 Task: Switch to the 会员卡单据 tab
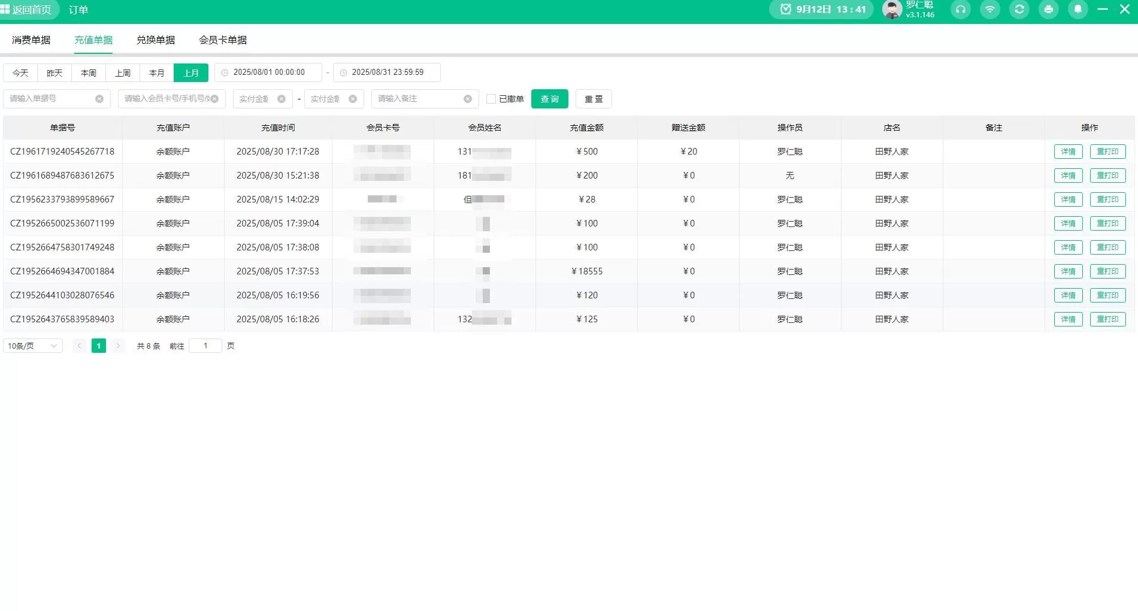[223, 40]
